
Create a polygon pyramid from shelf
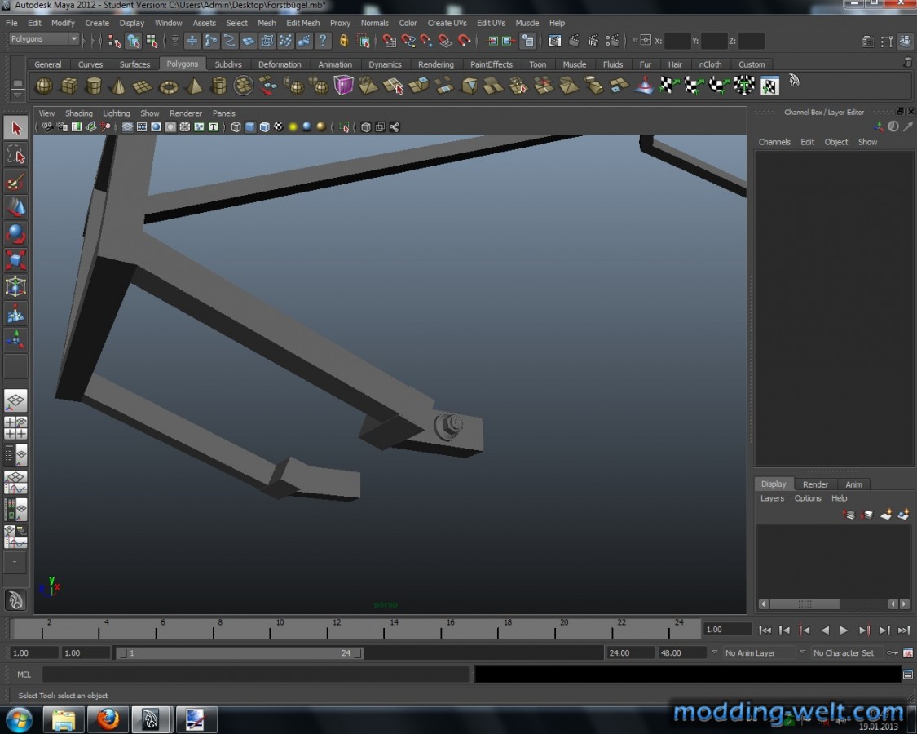[193, 86]
